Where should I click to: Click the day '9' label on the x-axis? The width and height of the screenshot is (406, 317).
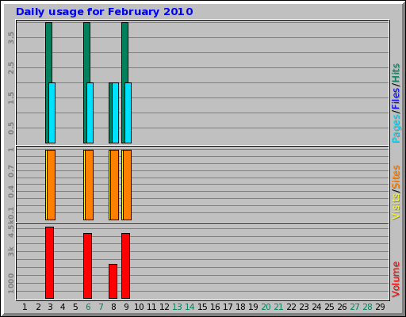coord(126,307)
